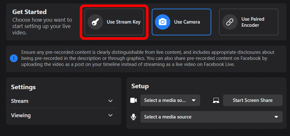Image resolution: width=290 pixels, height=136 pixels.
Task: Expand the Viewing settings section
Action: [64, 115]
